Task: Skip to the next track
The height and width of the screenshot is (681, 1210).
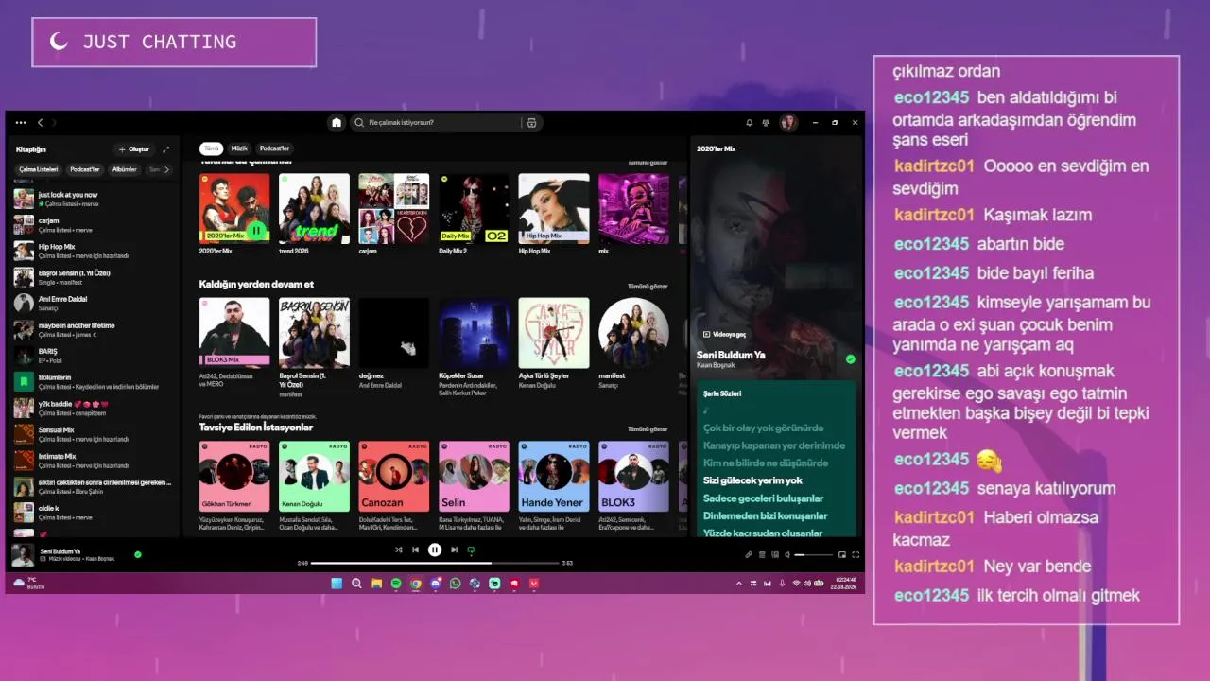Action: [x=455, y=550]
